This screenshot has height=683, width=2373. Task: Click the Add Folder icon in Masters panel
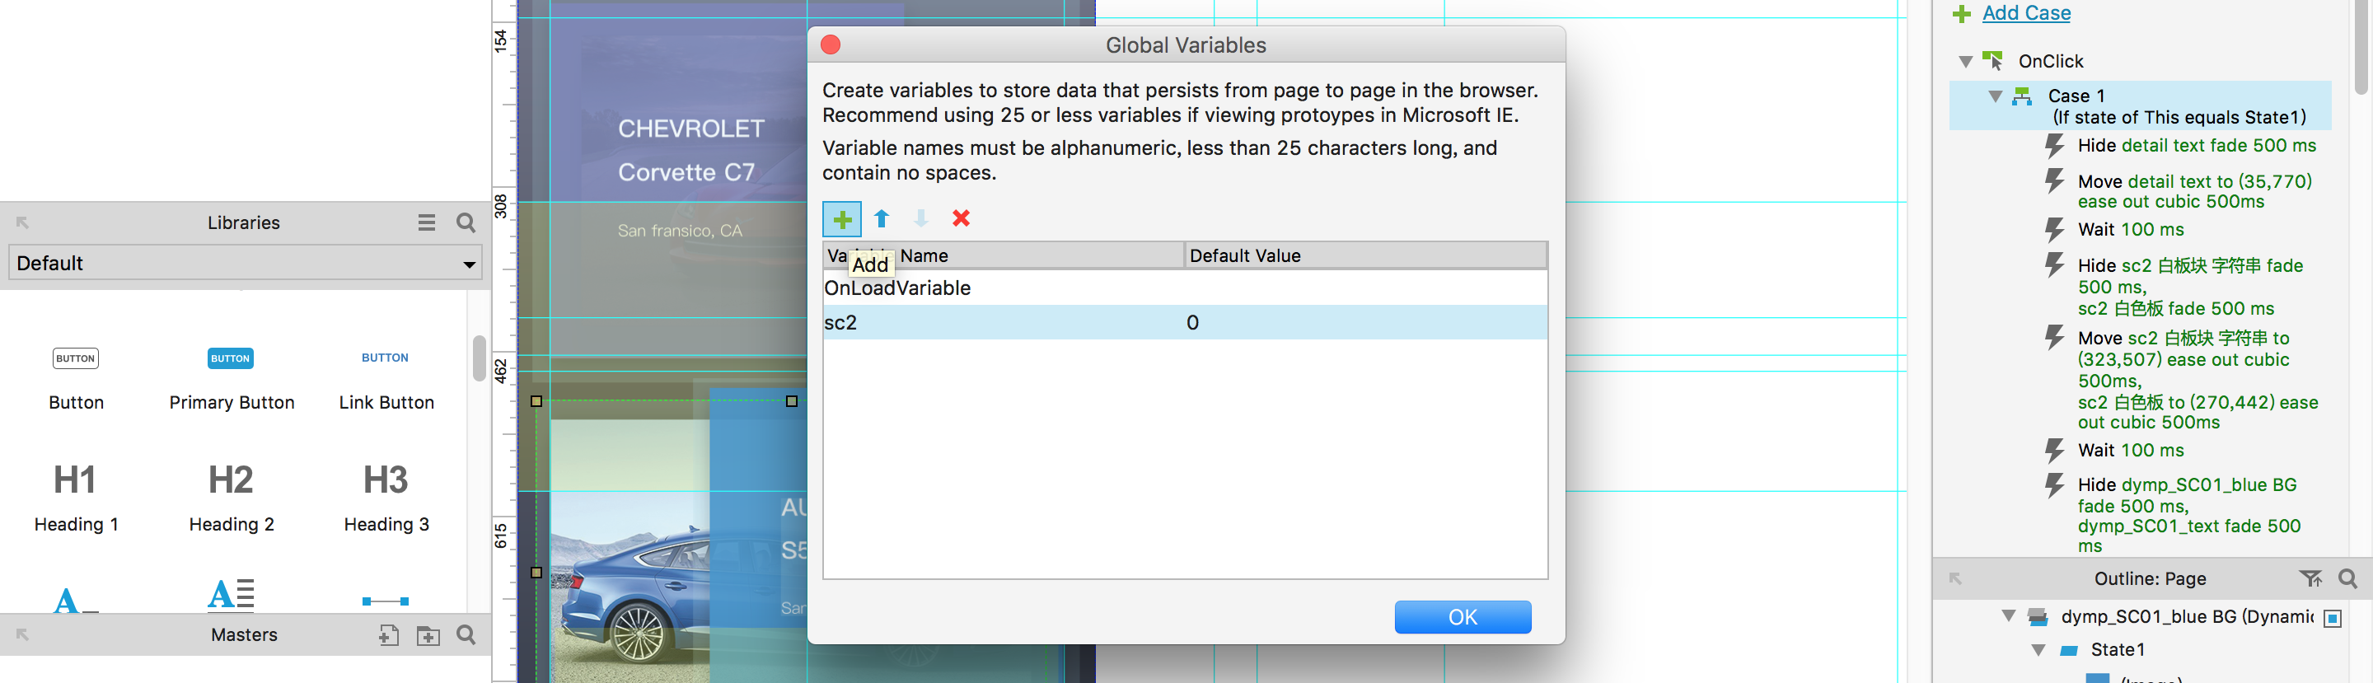(428, 635)
